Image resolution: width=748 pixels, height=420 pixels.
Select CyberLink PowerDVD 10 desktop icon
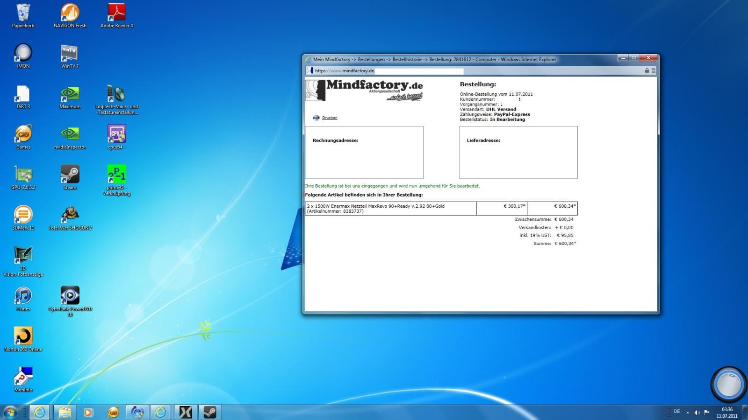pyautogui.click(x=70, y=301)
